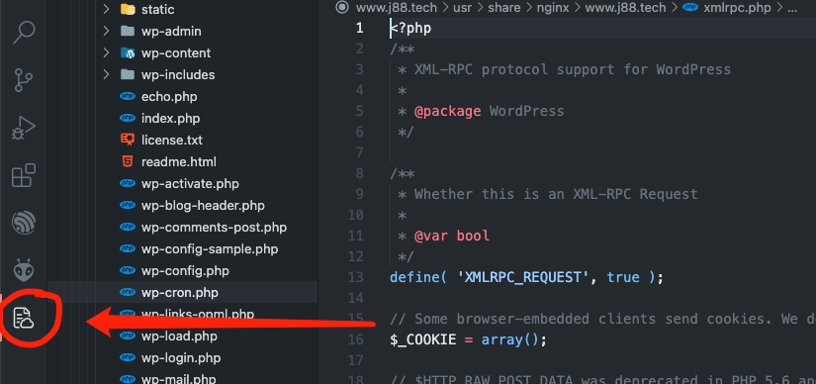
Task: Open the Espressif IDF sidebar icon
Action: pos(24,224)
